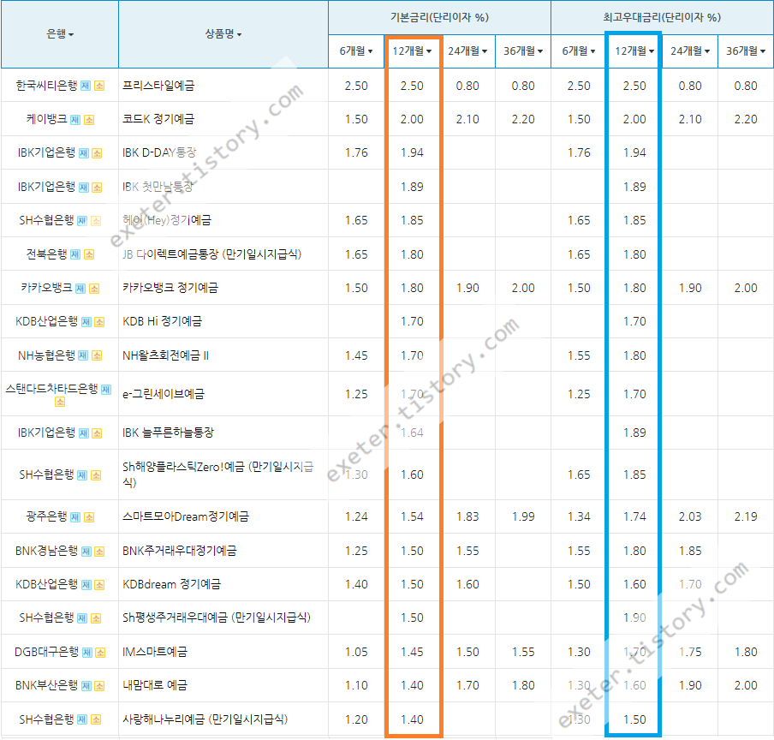774x740 pixels.
Task: Click product name 사랑해나누리예금
Action: pos(164,719)
